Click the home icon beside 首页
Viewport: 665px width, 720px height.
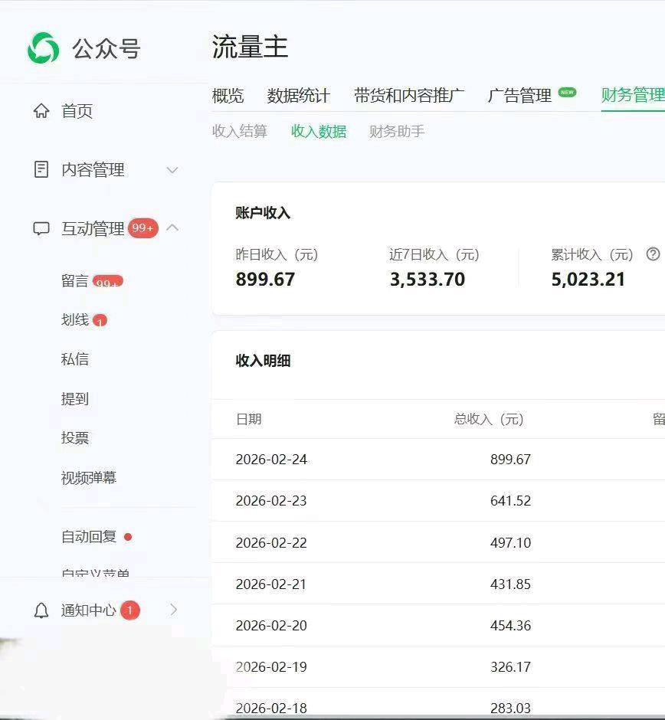(x=41, y=110)
